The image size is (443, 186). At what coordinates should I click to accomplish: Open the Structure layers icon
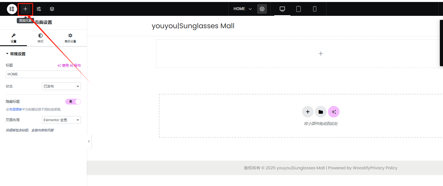point(52,9)
